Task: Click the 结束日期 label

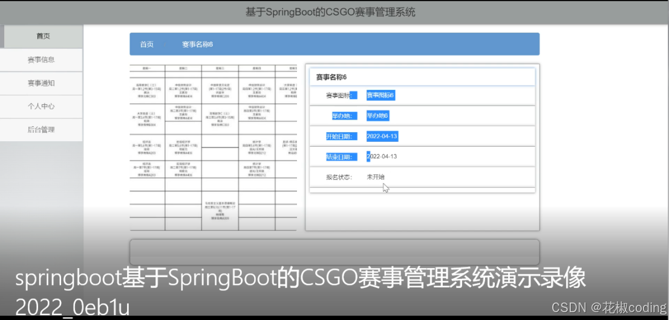Action: pos(341,157)
